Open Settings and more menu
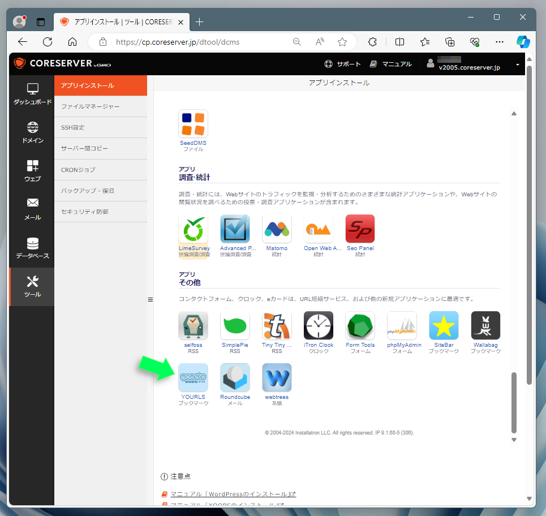546x516 pixels. (500, 42)
